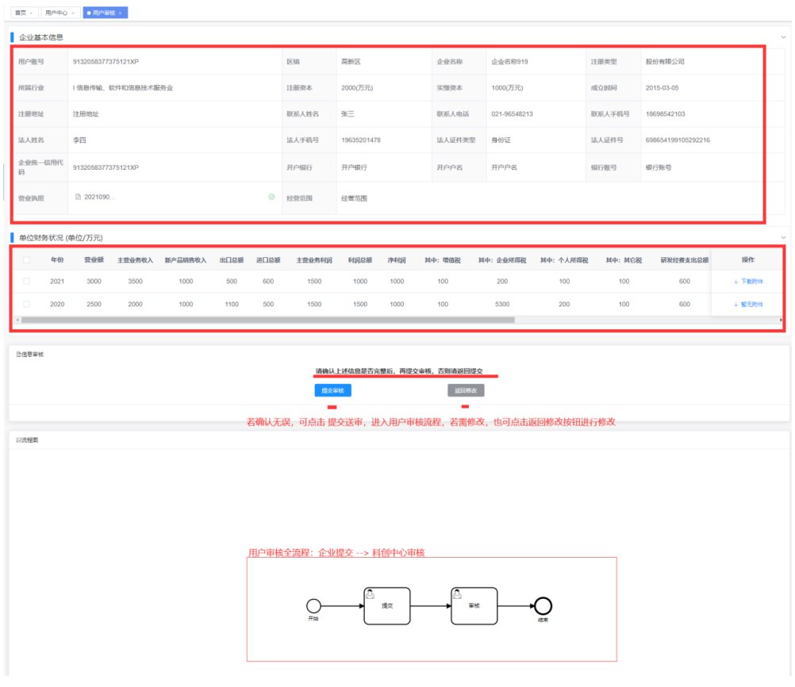795x687 pixels.
Task: Click the founding date 2015-03-05
Action: 662,88
